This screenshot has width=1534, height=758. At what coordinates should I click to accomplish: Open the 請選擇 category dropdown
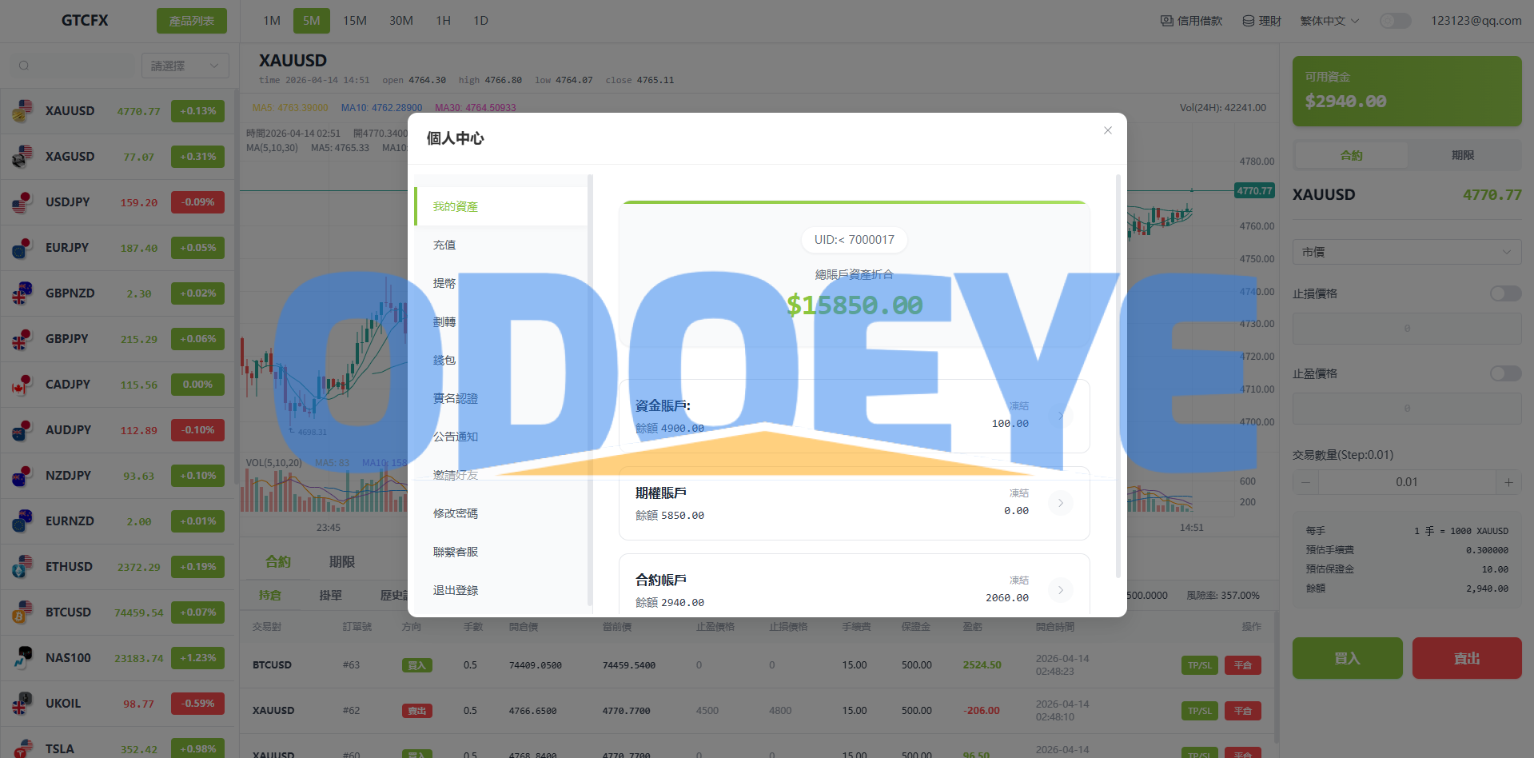tap(185, 66)
